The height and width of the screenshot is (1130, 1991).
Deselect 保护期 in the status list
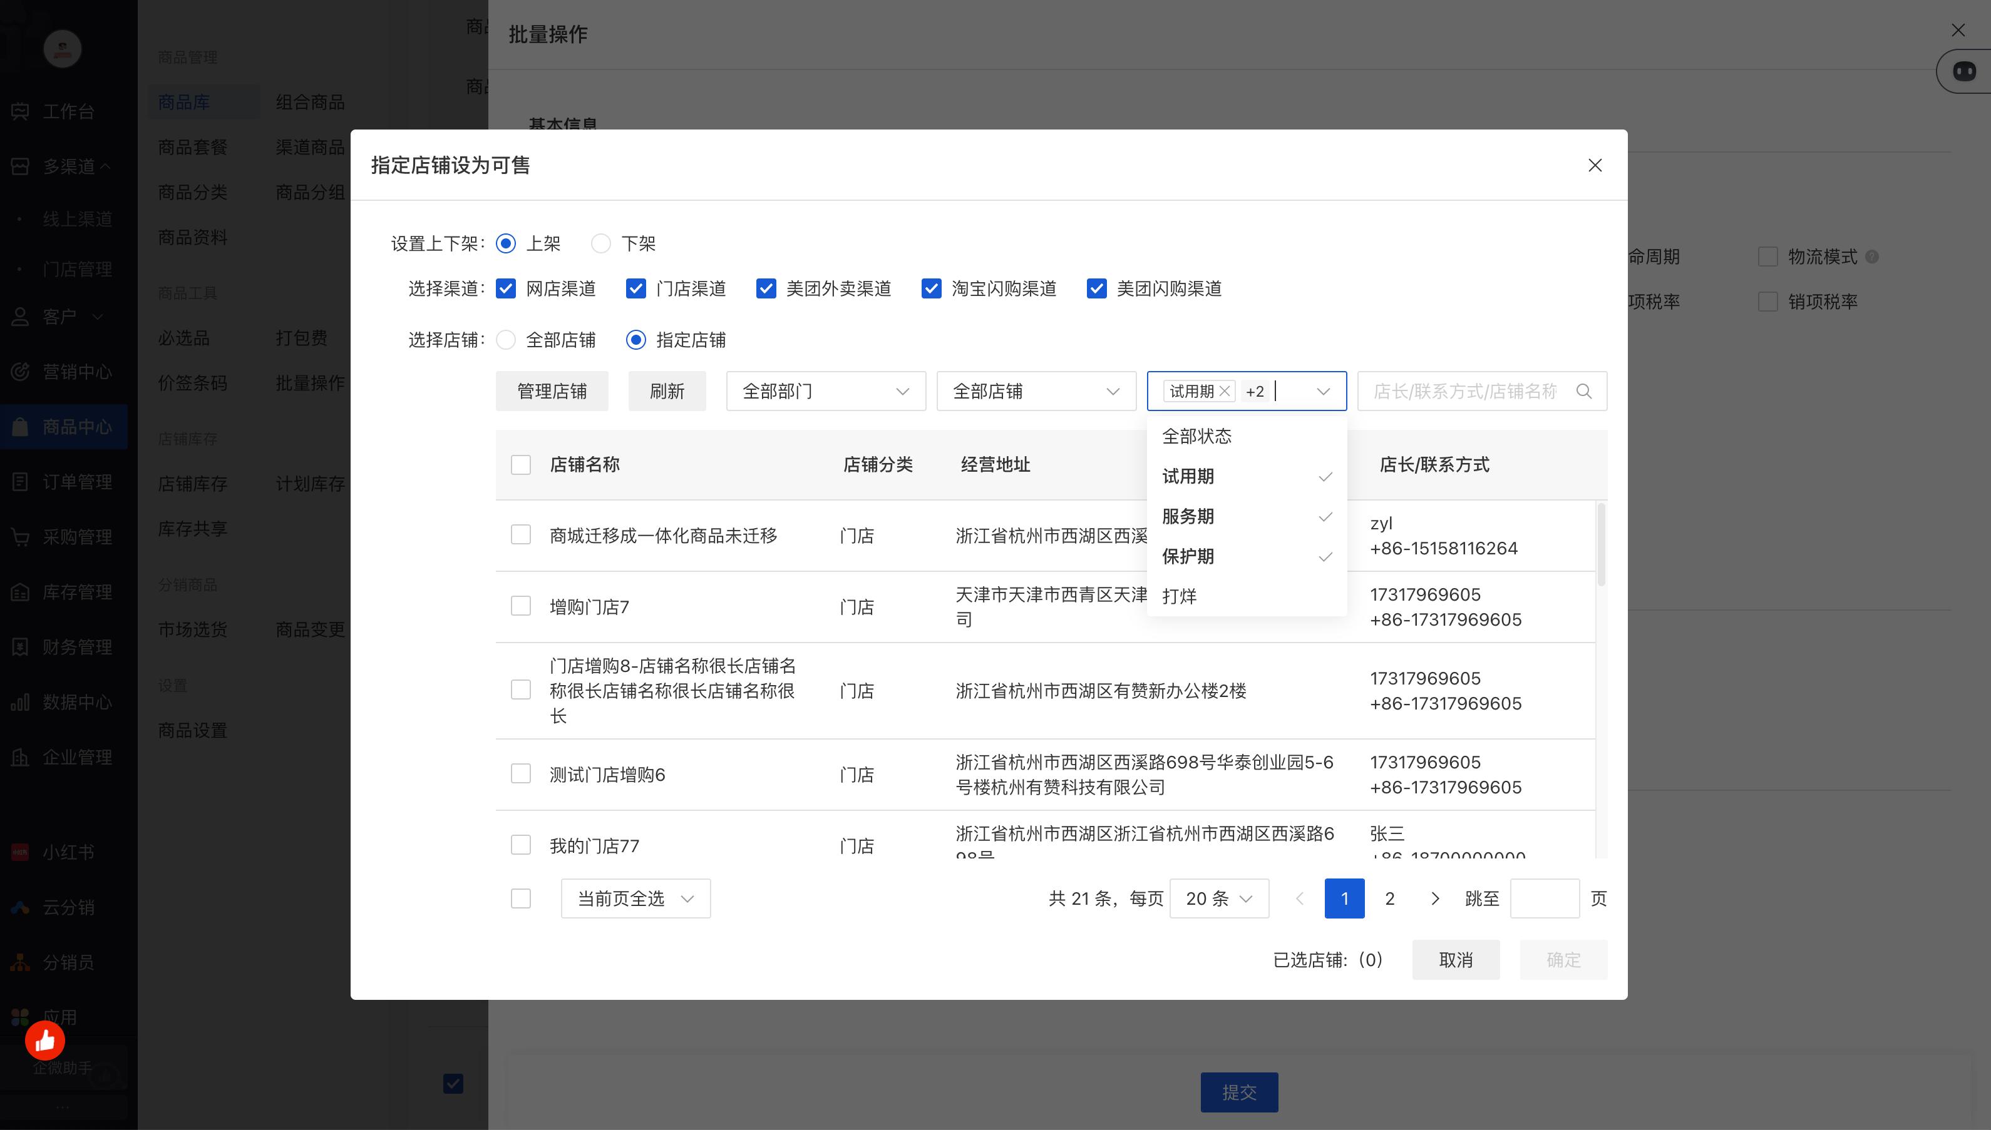(x=1247, y=556)
